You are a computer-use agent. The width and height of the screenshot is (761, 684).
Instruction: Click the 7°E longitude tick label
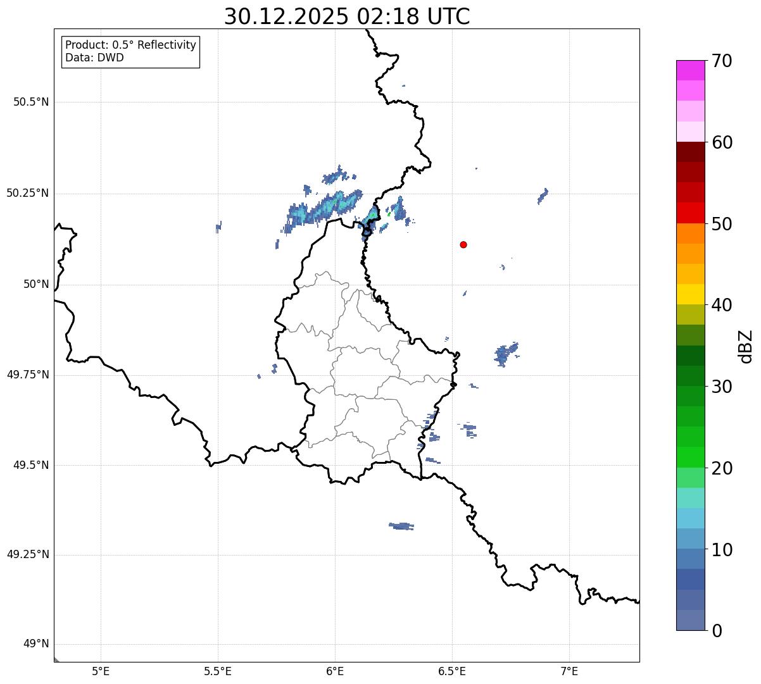570,671
